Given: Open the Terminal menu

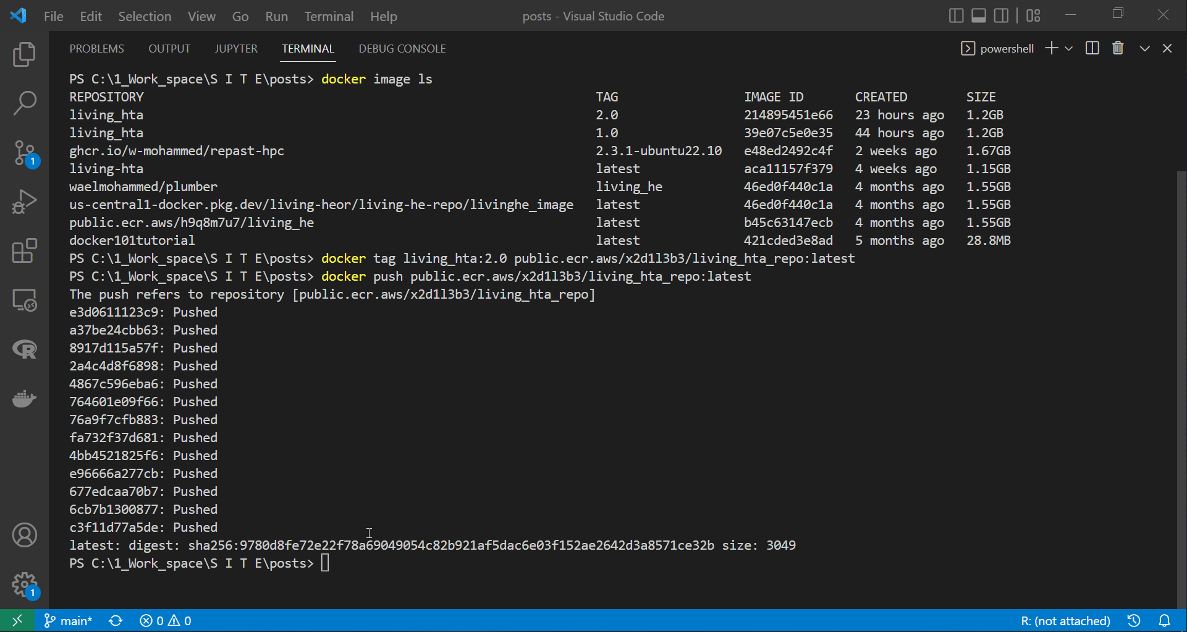Looking at the screenshot, I should point(329,16).
